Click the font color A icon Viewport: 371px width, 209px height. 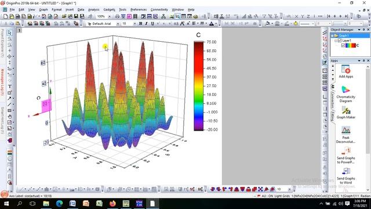(212, 23)
